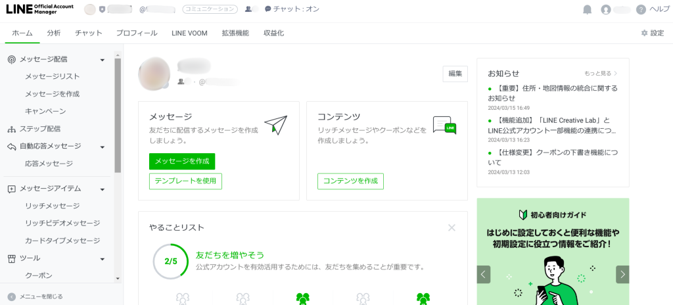The width and height of the screenshot is (673, 305).
Task: Click the help question mark icon
Action: tap(641, 9)
